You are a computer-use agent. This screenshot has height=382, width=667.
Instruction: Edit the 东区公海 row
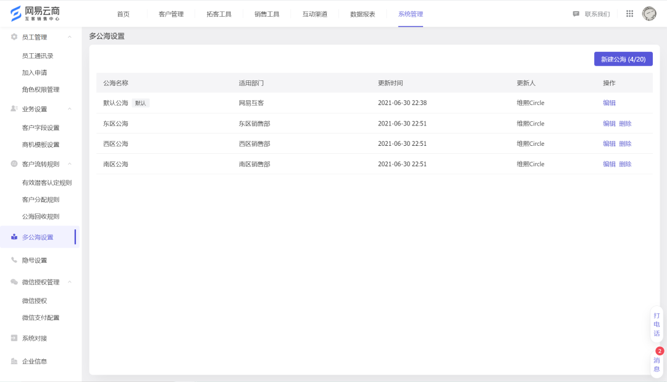[x=609, y=124]
